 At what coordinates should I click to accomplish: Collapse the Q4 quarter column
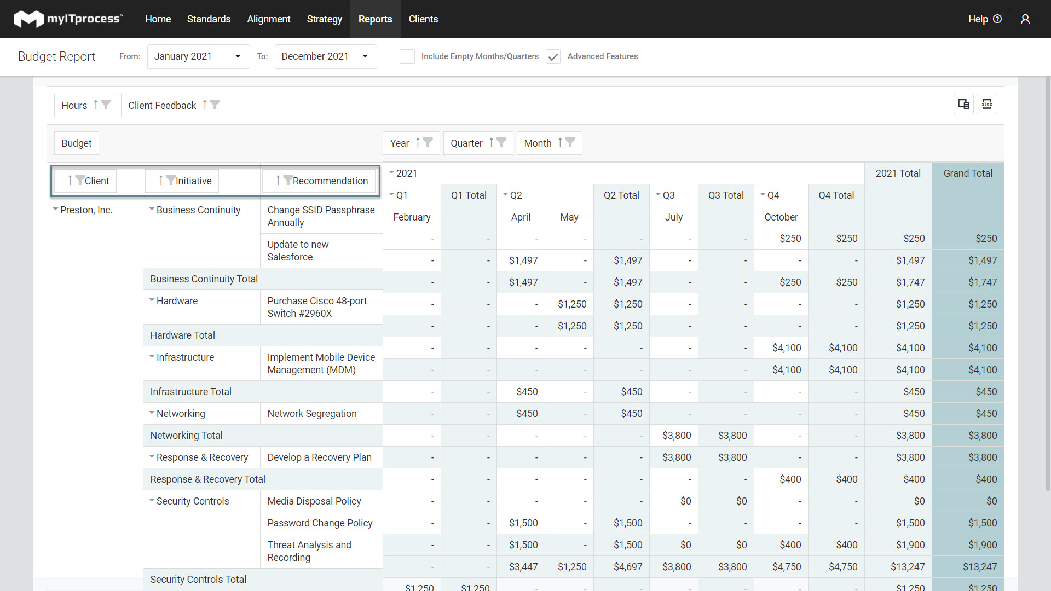click(763, 194)
